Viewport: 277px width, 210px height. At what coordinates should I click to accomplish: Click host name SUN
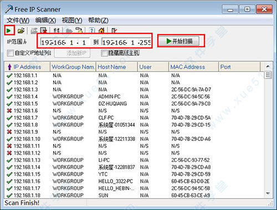(103, 196)
